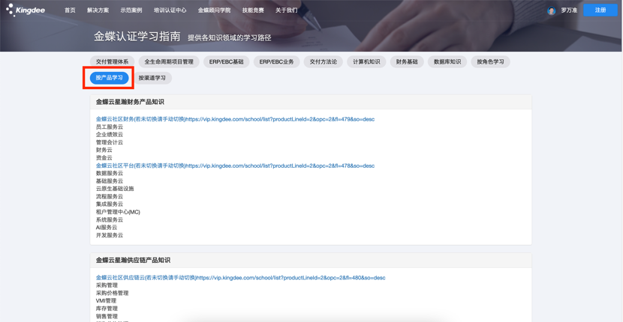Click the 管理会计云 entry
The width and height of the screenshot is (623, 322).
(110, 142)
